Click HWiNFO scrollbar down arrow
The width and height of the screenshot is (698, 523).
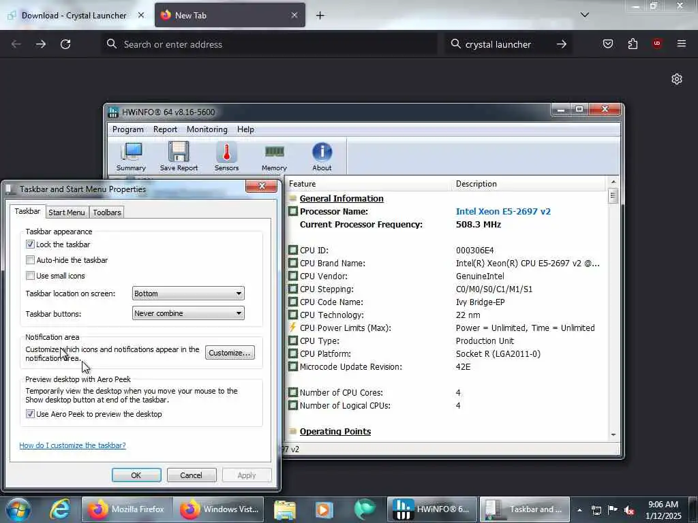coord(613,434)
